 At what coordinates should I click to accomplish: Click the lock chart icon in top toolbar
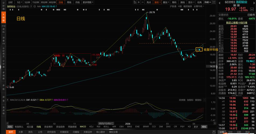(135, 2)
